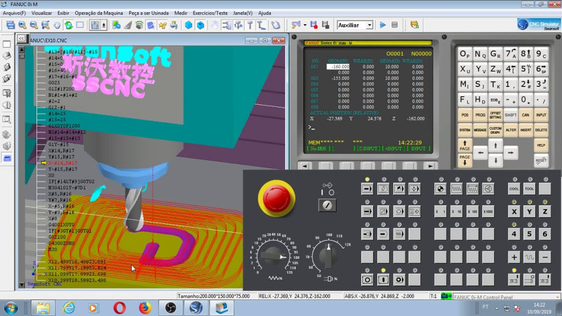562x316 pixels.
Task: Toggle the program protect key switch
Action: 327,205
